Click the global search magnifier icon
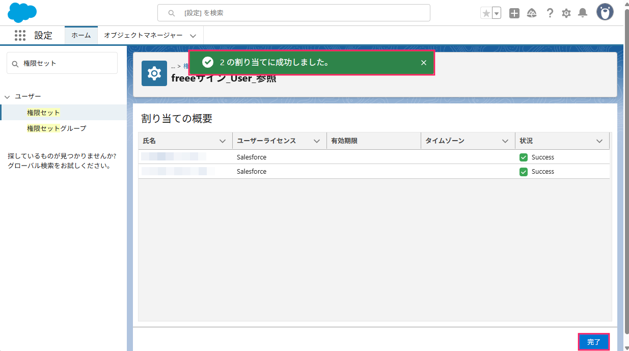Viewport: 629px width, 351px height. [x=172, y=13]
